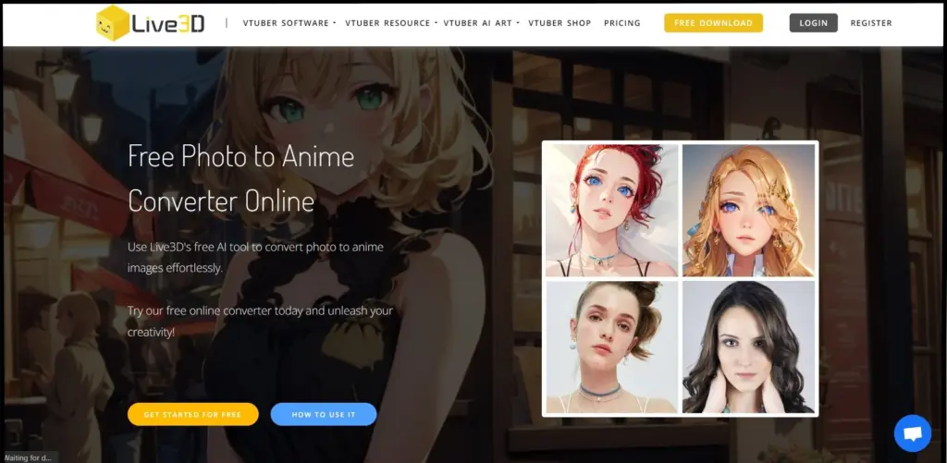Expand the VTuber Resource menu
Screen dimensions: 947x463
391,23
